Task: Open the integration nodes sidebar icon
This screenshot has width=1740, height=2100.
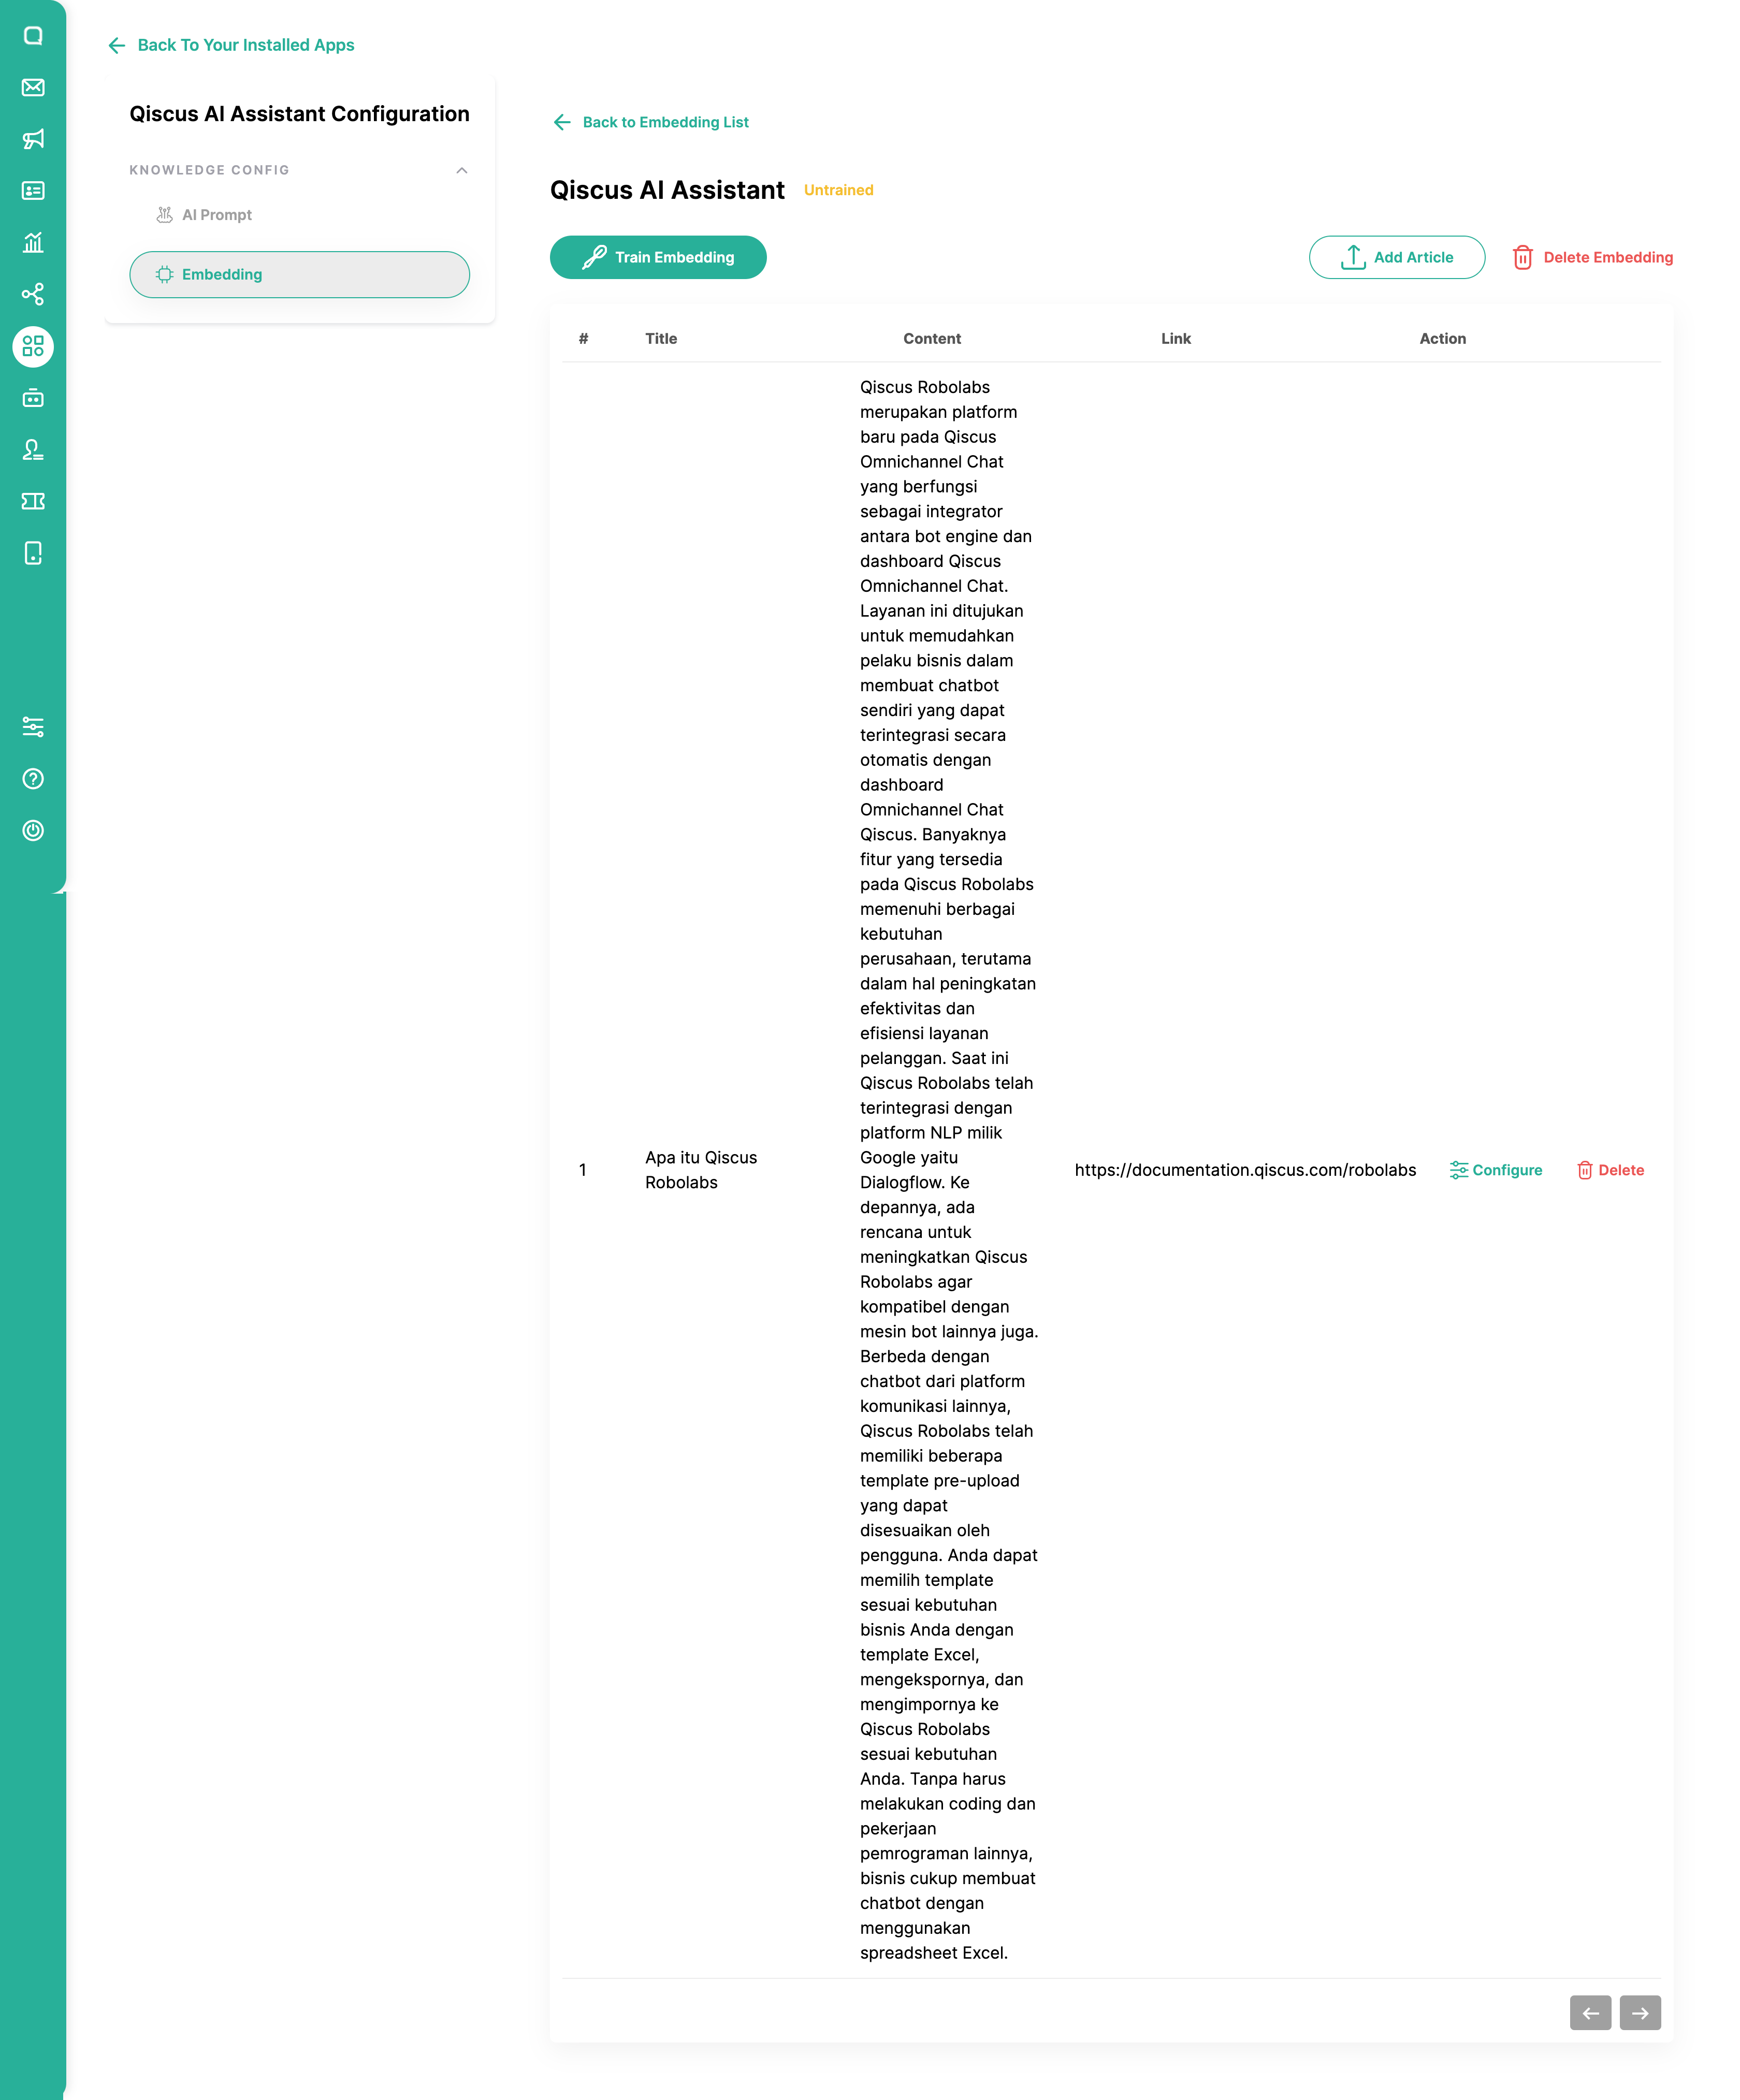Action: point(33,294)
